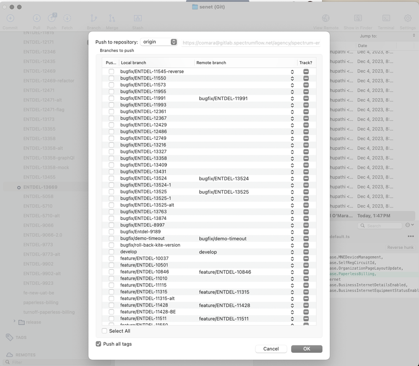
Task: Click the Stash toolbar icon
Action: point(138,18)
